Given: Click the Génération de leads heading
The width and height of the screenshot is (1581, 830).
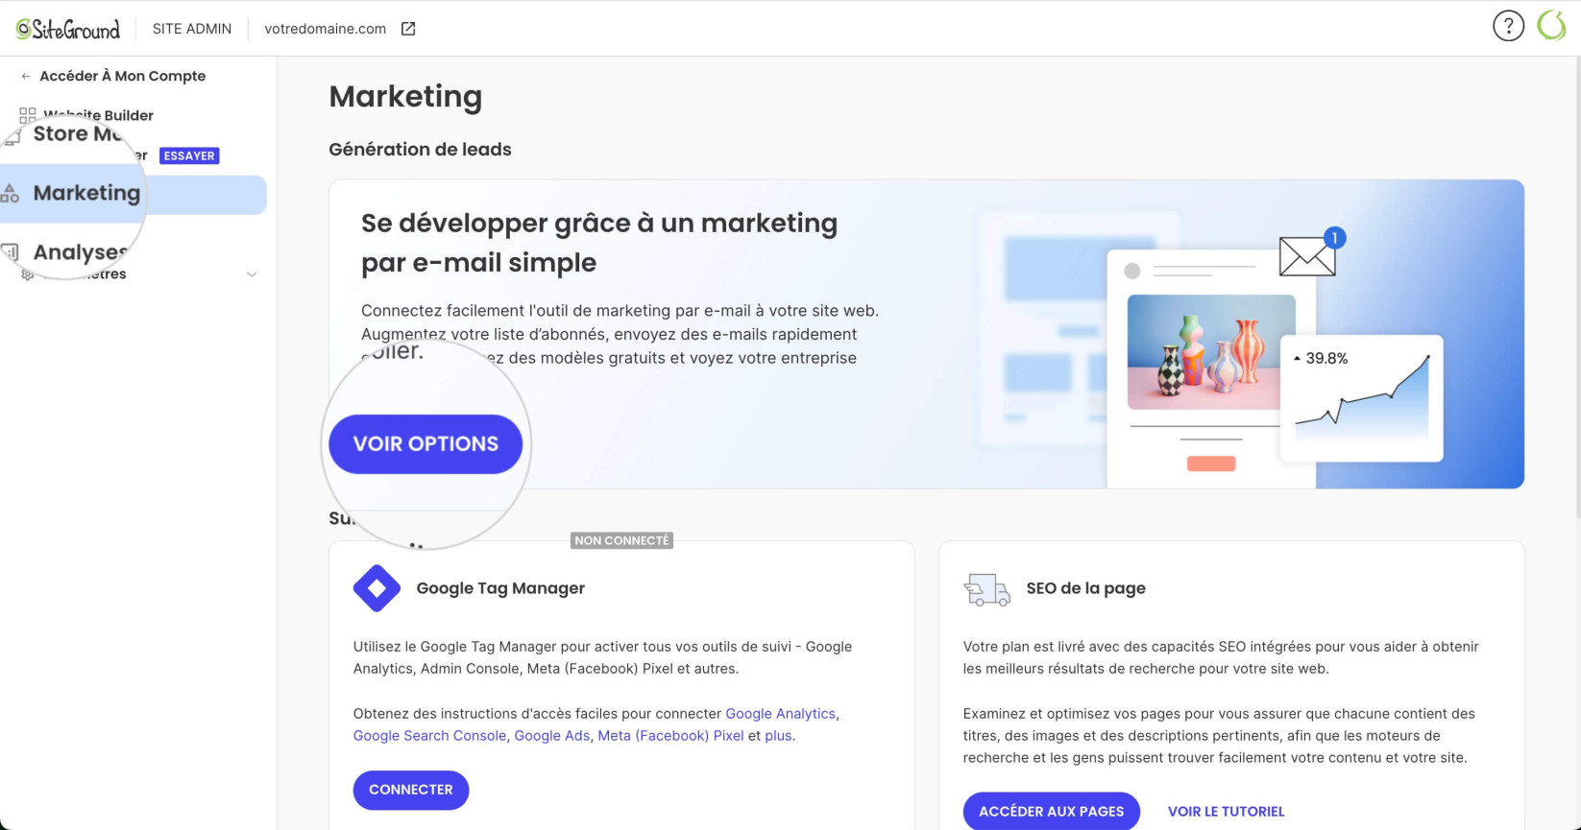Looking at the screenshot, I should click(x=420, y=150).
